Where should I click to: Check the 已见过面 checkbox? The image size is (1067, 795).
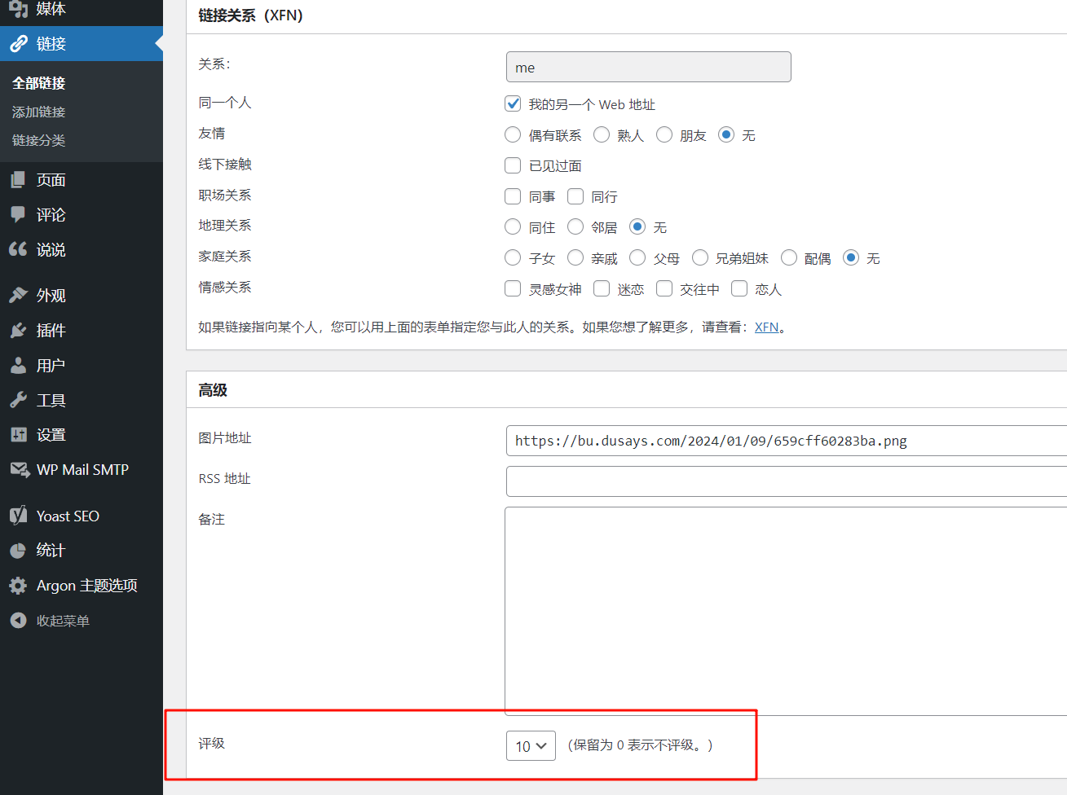coord(513,165)
